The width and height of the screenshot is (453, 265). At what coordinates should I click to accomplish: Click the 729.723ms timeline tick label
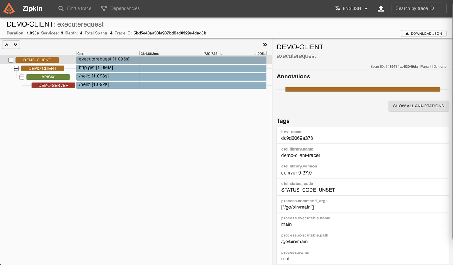tap(213, 54)
